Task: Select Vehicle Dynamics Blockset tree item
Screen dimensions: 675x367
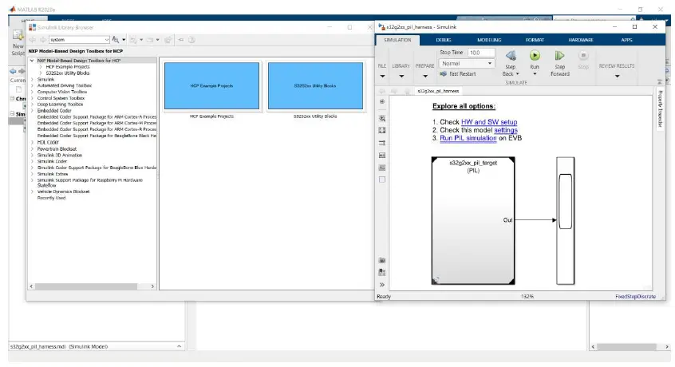Action: (x=63, y=191)
